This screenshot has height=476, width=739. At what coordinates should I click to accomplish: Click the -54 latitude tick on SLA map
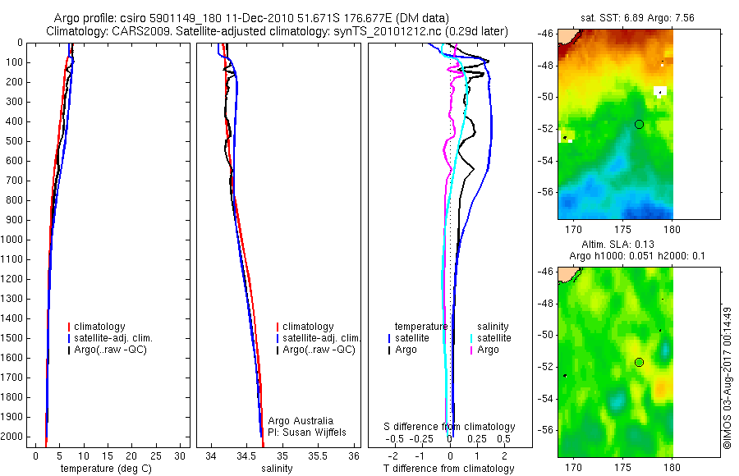click(x=545, y=399)
